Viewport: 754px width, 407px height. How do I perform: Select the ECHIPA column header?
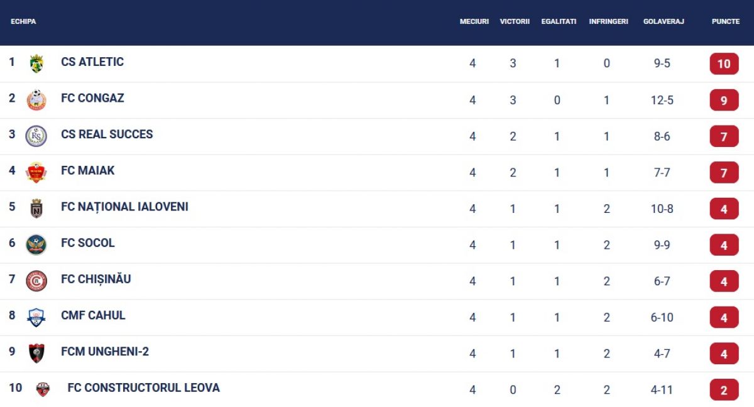tap(23, 21)
